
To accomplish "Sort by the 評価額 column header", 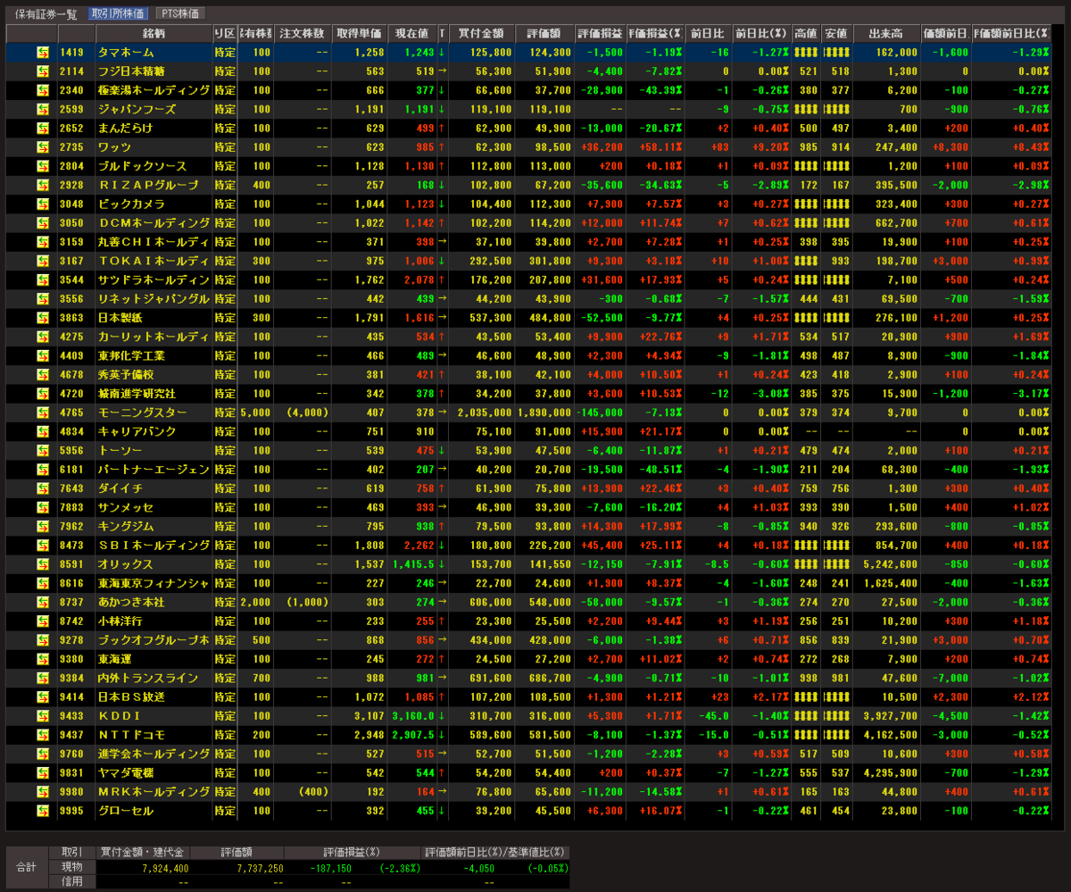I will [544, 33].
